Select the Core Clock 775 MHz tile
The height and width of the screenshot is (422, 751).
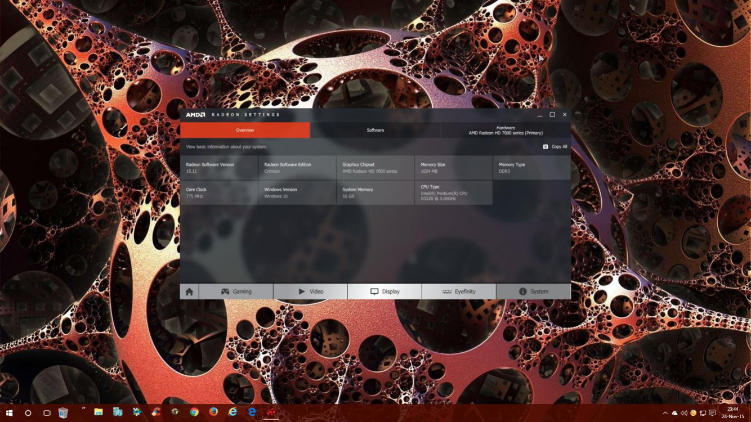(218, 192)
